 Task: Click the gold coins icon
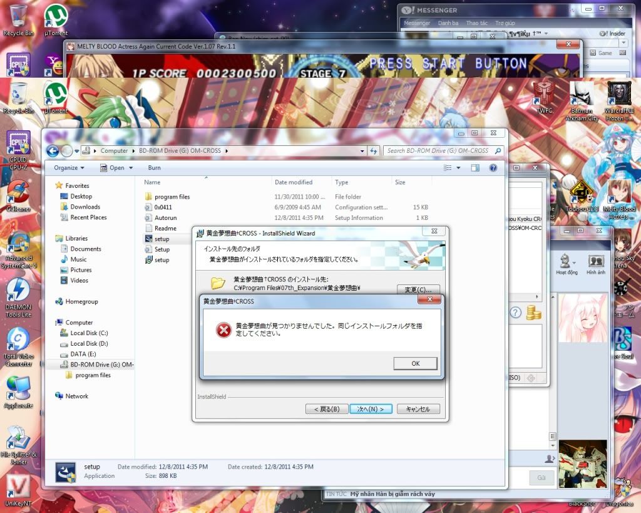click(x=533, y=313)
